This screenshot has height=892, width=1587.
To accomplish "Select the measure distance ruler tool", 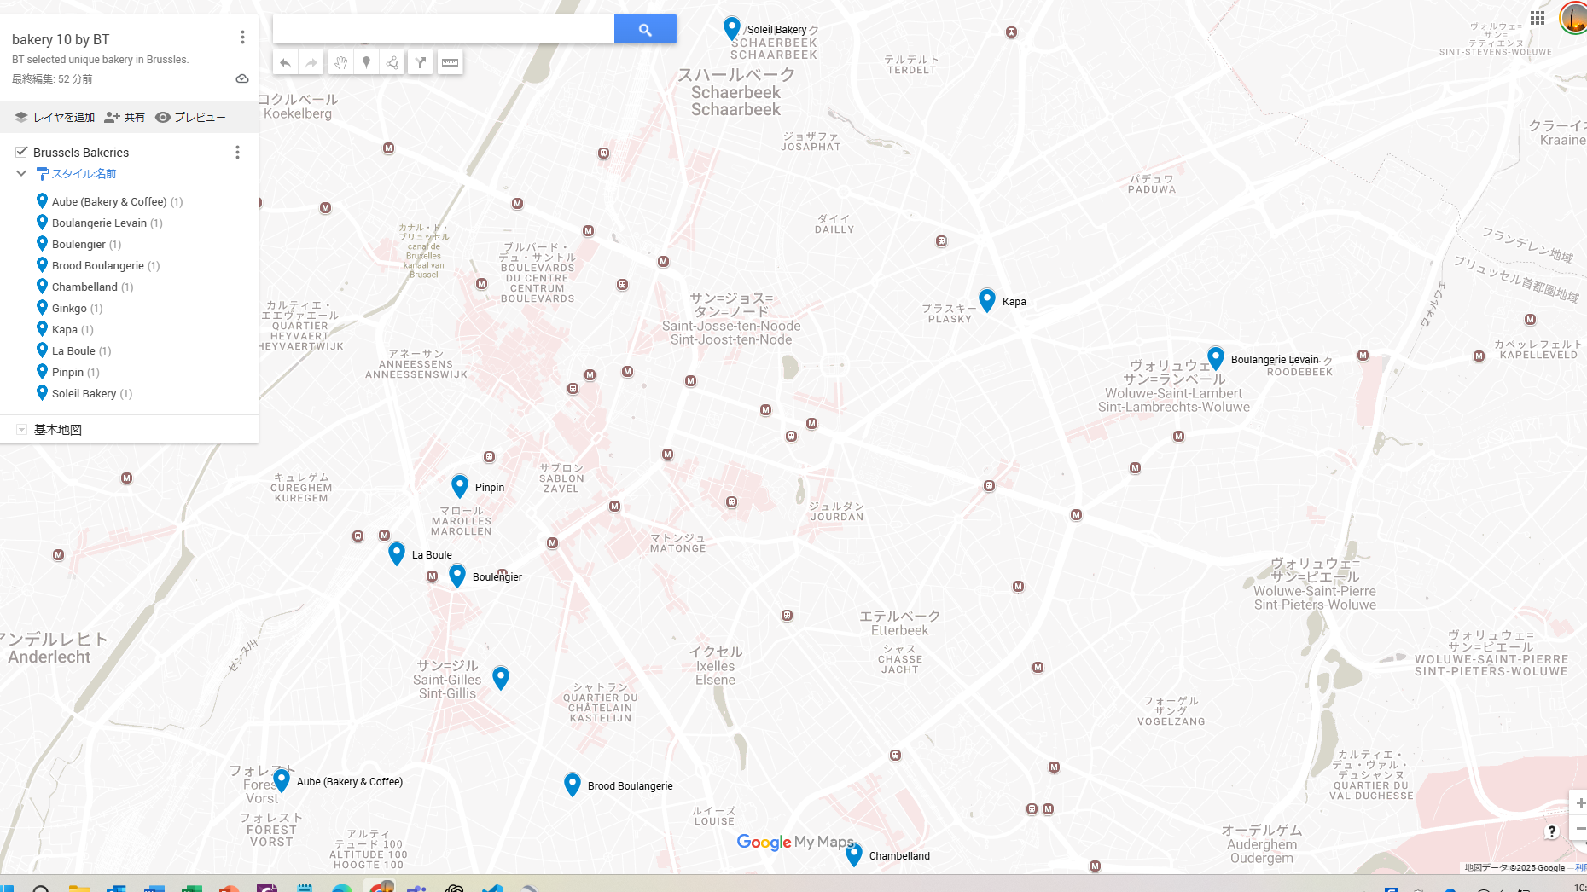I will pos(451,62).
